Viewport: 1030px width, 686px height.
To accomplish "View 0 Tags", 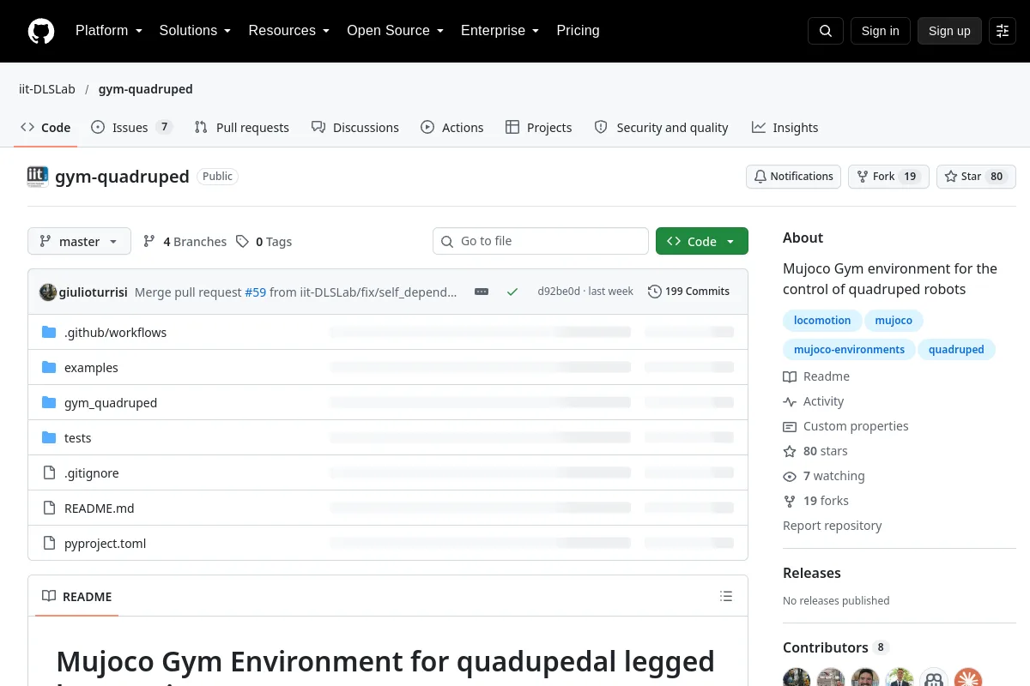I will tap(264, 242).
